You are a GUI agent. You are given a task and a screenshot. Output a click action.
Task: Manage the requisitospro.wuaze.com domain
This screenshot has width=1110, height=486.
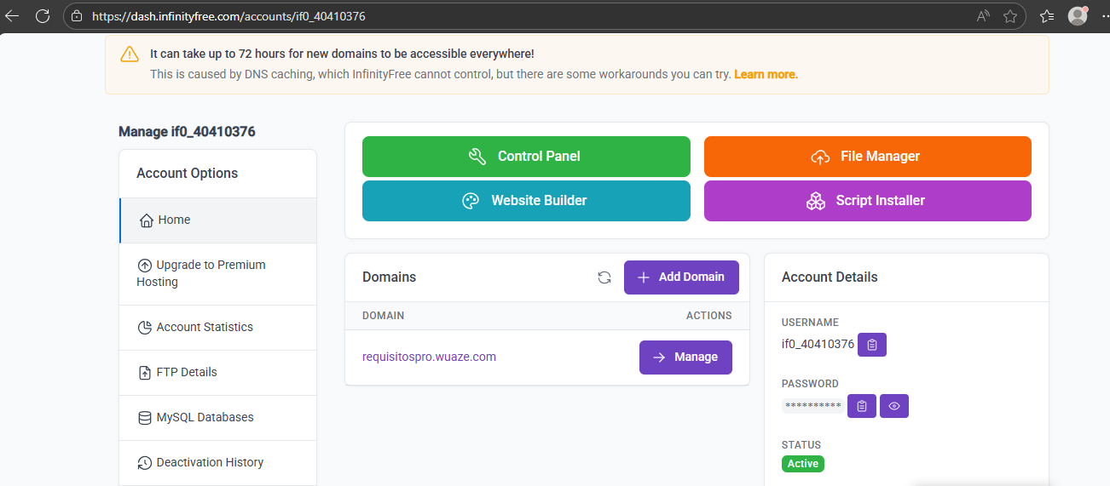685,357
